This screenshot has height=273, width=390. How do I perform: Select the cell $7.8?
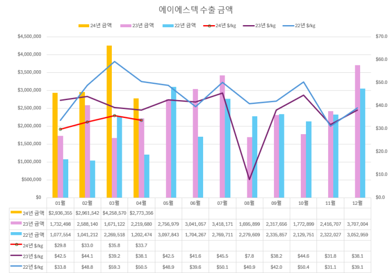249,256
